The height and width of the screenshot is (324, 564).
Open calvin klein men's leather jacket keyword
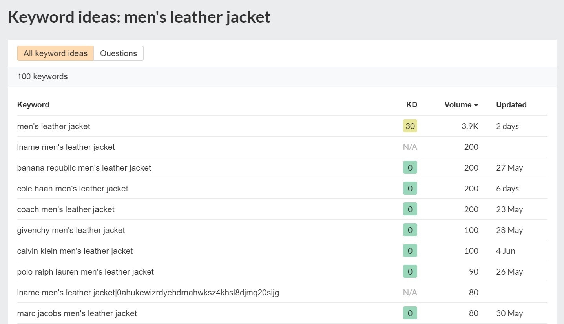(75, 251)
